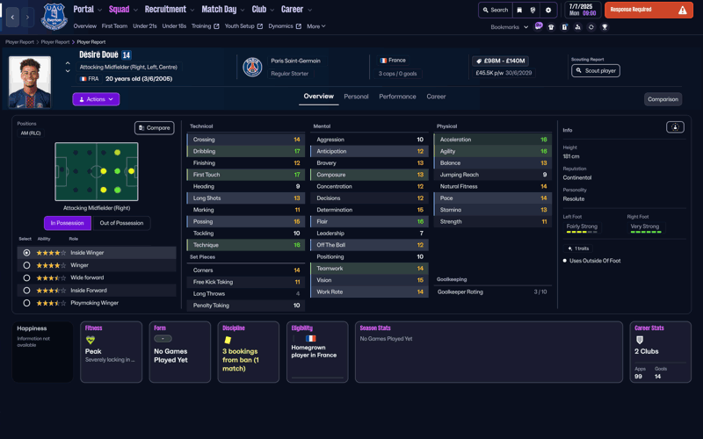Click the download icon in Info panel

(x=675, y=127)
